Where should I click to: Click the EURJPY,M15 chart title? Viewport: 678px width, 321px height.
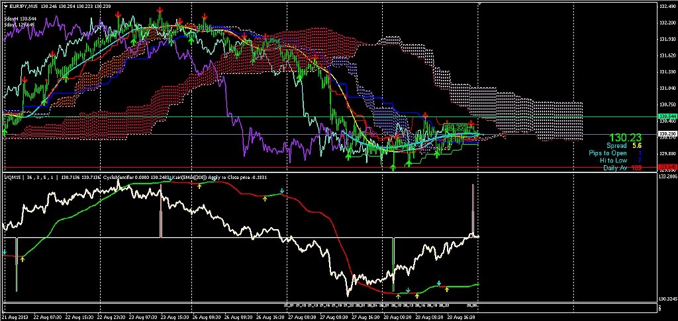pos(23,7)
